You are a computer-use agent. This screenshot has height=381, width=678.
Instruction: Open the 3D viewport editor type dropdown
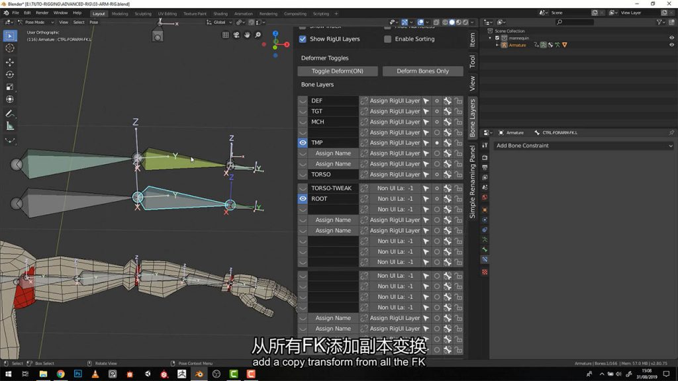pos(9,22)
